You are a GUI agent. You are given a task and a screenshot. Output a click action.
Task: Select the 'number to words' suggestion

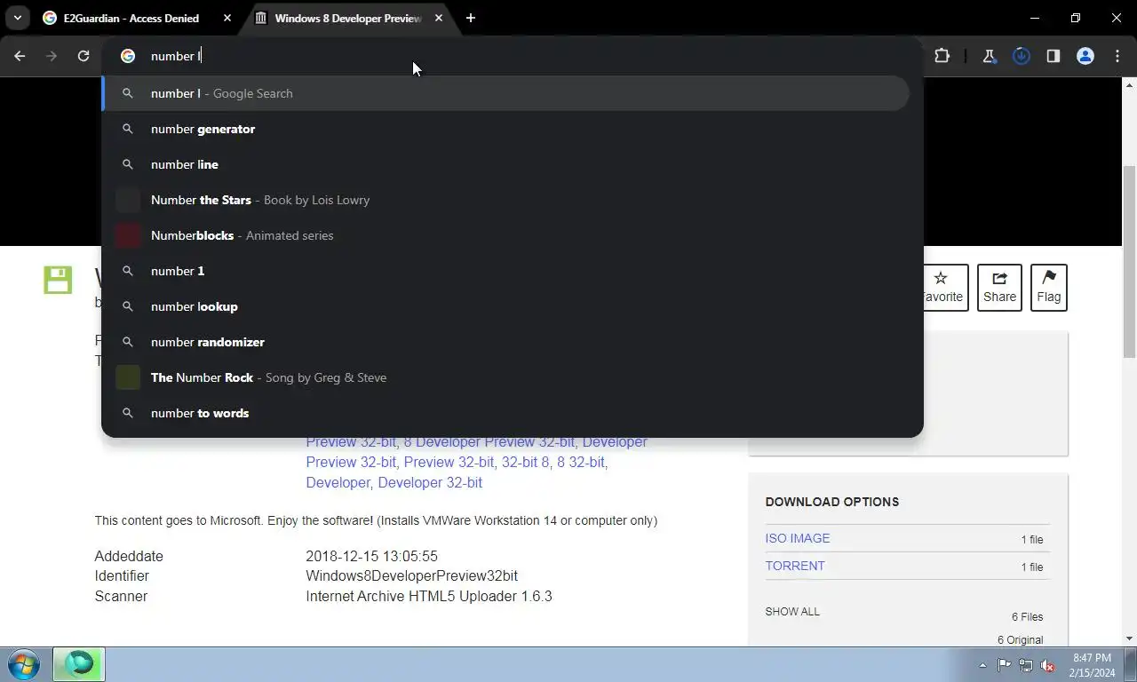[x=505, y=413]
